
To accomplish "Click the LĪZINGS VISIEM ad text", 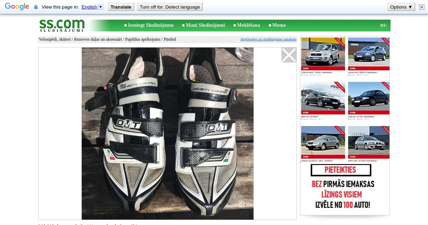I will (x=341, y=195).
